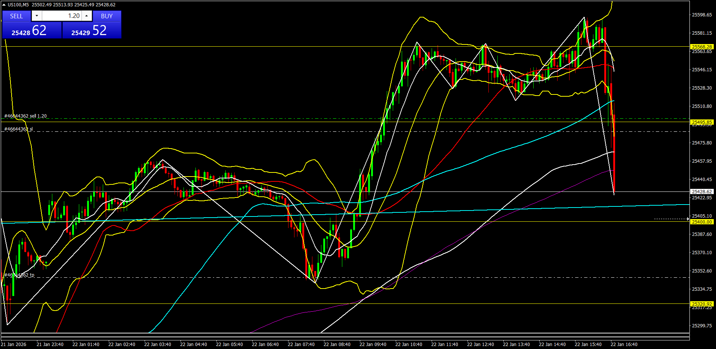Select the #46644362 sell 1.20 order label
Viewport: 716px width, 349px height.
(x=26, y=116)
